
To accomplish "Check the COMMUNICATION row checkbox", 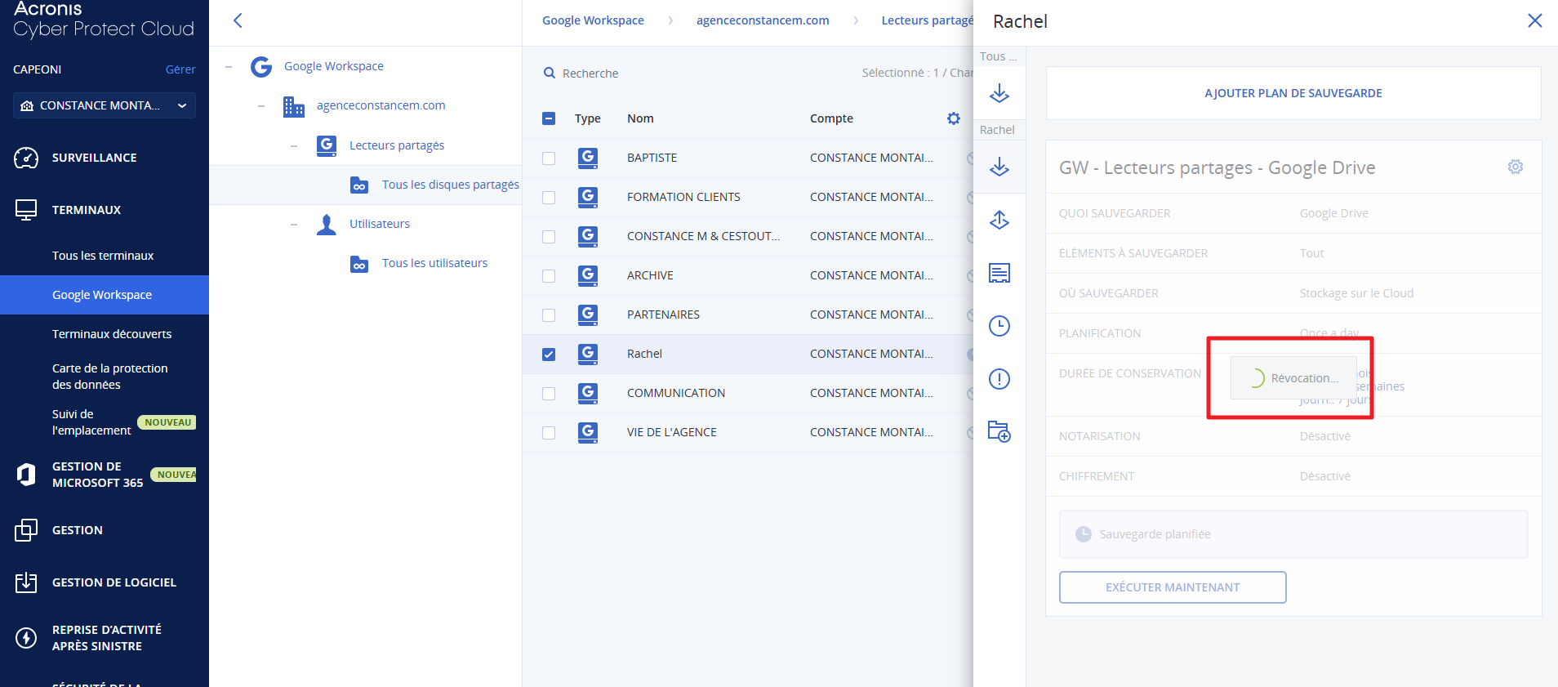I will [x=549, y=394].
